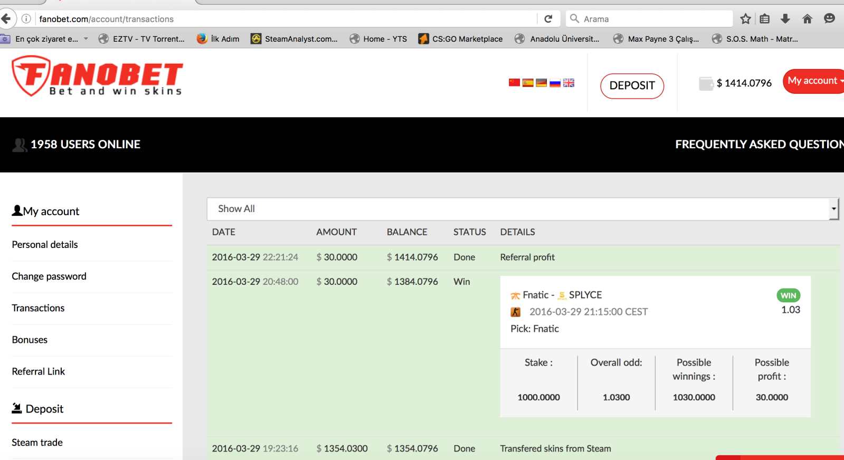Open Steam trade in sidebar
The height and width of the screenshot is (460, 844).
pyautogui.click(x=37, y=443)
